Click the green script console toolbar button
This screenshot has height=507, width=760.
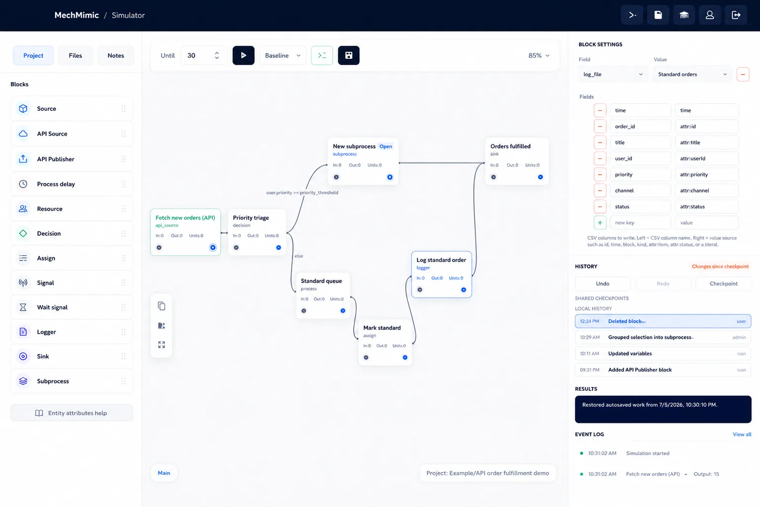tap(322, 55)
